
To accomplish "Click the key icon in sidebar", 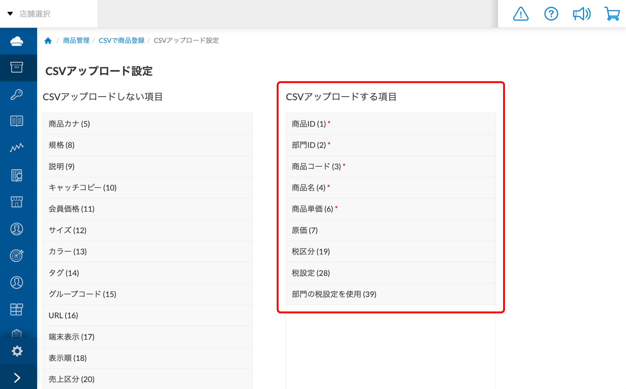I will [x=17, y=94].
